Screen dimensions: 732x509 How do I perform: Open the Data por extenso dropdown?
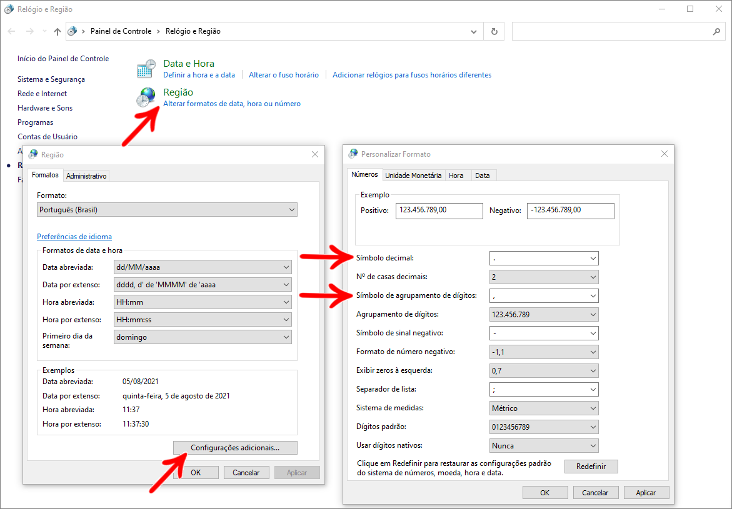click(x=203, y=285)
